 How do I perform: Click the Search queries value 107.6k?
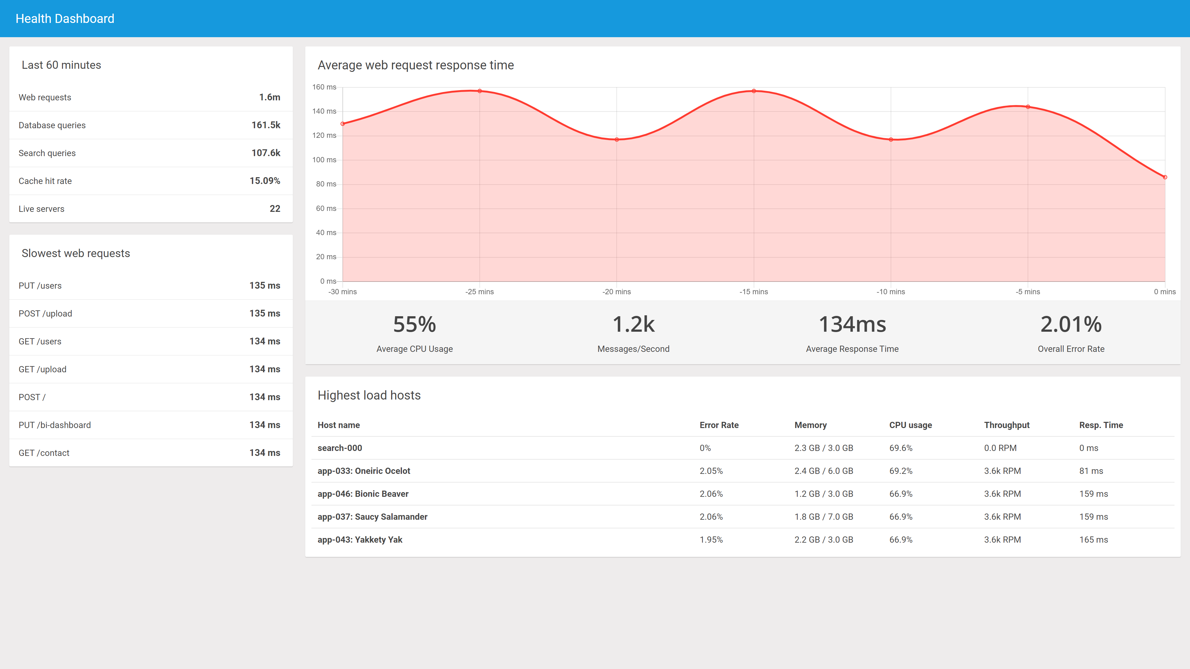click(266, 153)
